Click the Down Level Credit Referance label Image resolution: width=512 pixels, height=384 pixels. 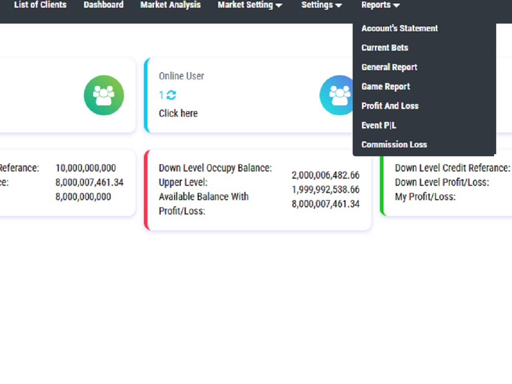(x=452, y=168)
